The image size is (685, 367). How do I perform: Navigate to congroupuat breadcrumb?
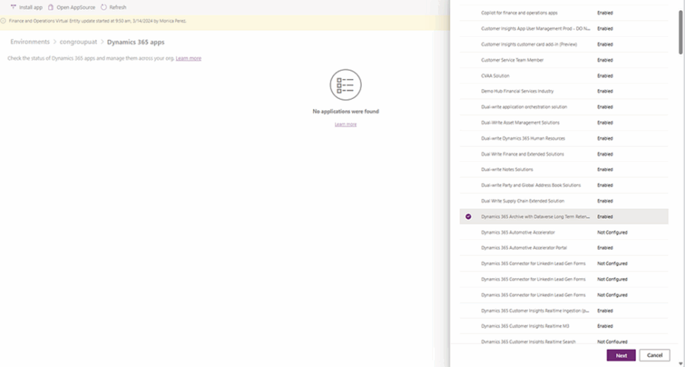click(78, 42)
